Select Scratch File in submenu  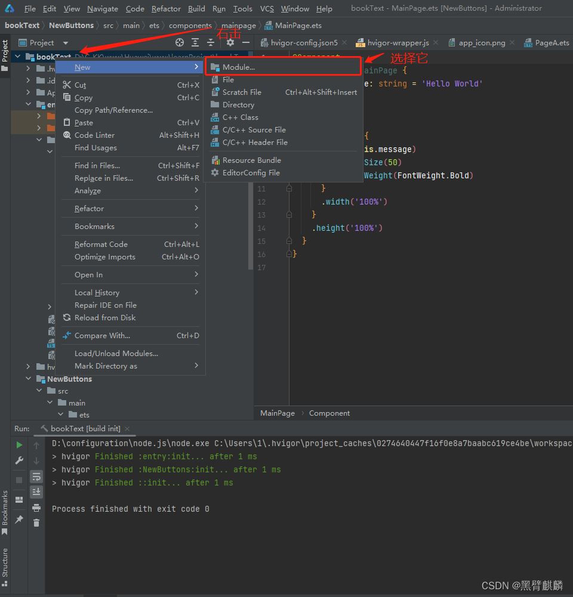[284, 92]
